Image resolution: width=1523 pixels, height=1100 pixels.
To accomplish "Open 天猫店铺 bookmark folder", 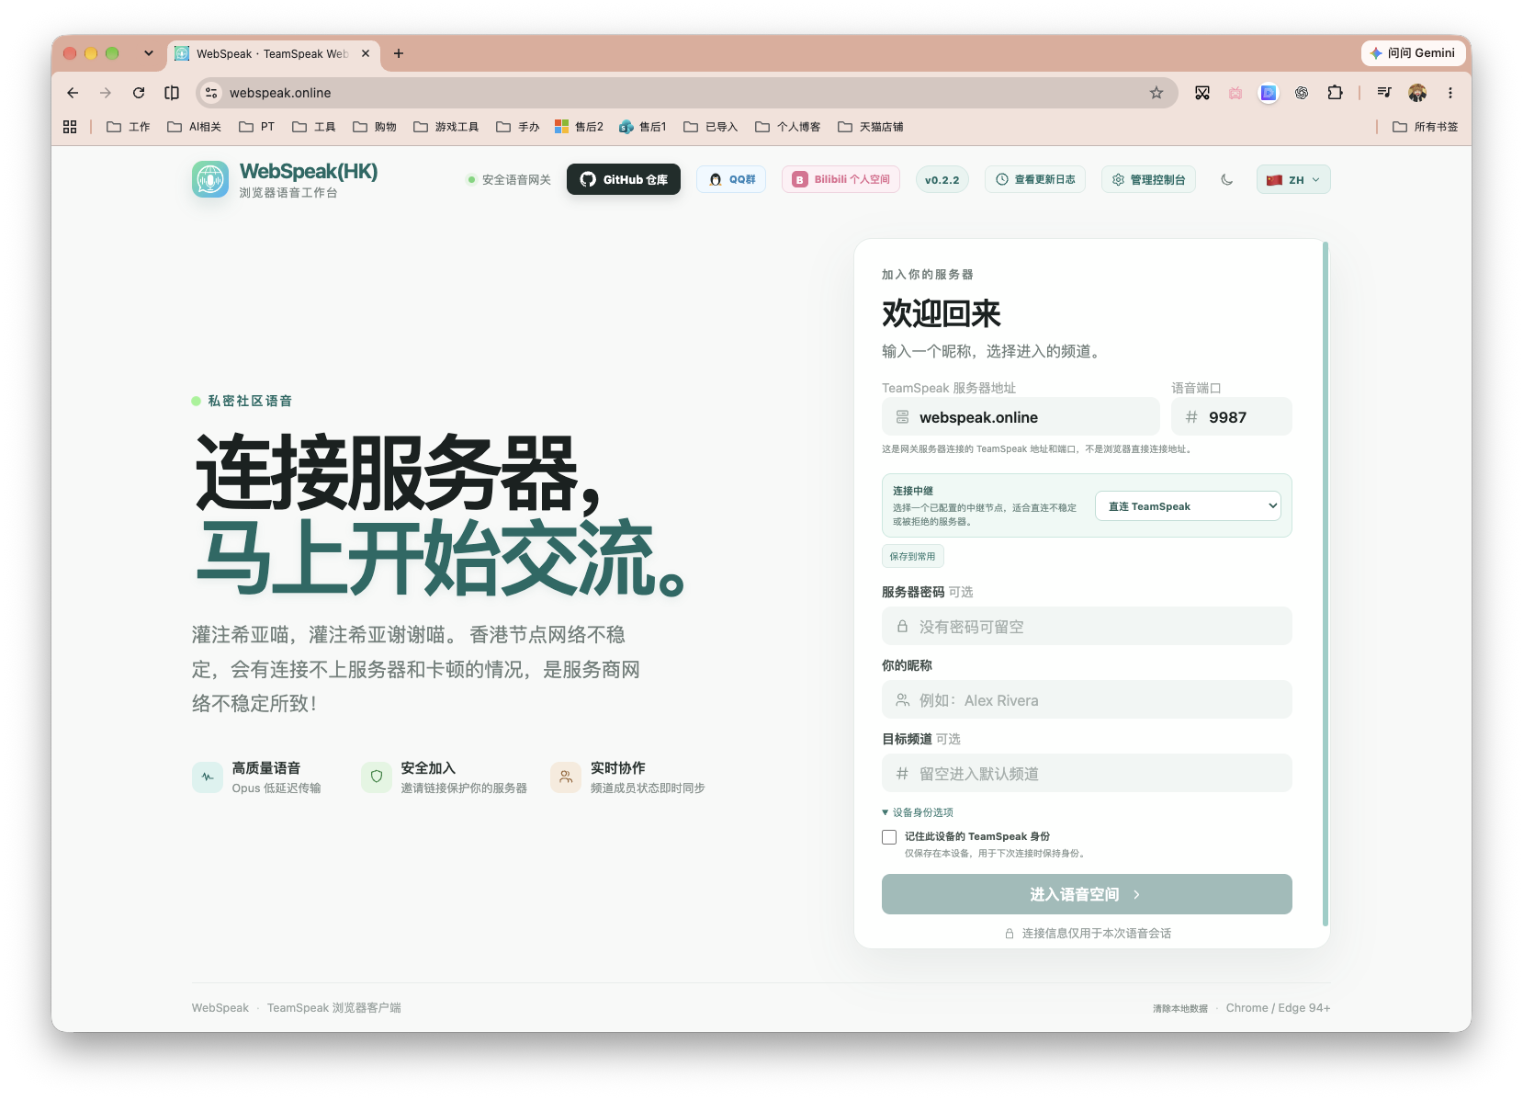I will 871,127.
